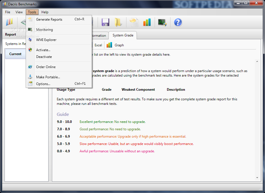Click the Weakest Component column header
This screenshot has height=193, width=265.
[138, 90]
